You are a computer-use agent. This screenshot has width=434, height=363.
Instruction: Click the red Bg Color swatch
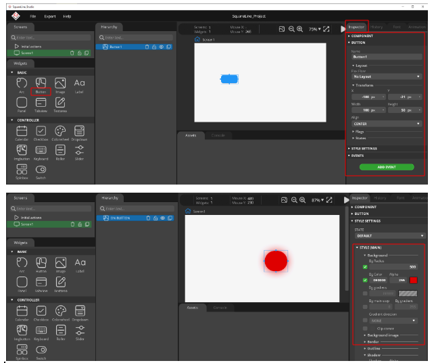click(412, 280)
